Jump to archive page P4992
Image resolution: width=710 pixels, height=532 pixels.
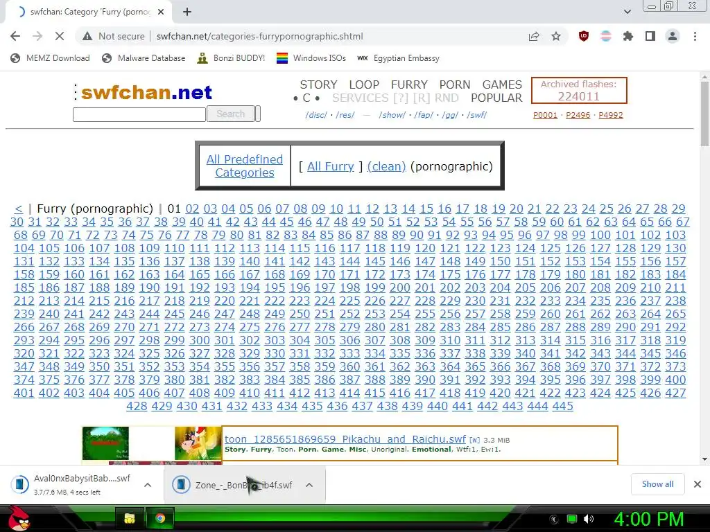pos(611,115)
